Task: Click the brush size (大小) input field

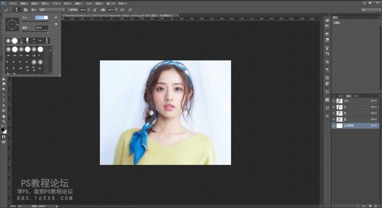Action: 41,17
